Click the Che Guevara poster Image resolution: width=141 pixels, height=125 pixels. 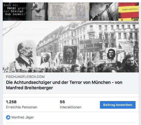[x=111, y=55]
